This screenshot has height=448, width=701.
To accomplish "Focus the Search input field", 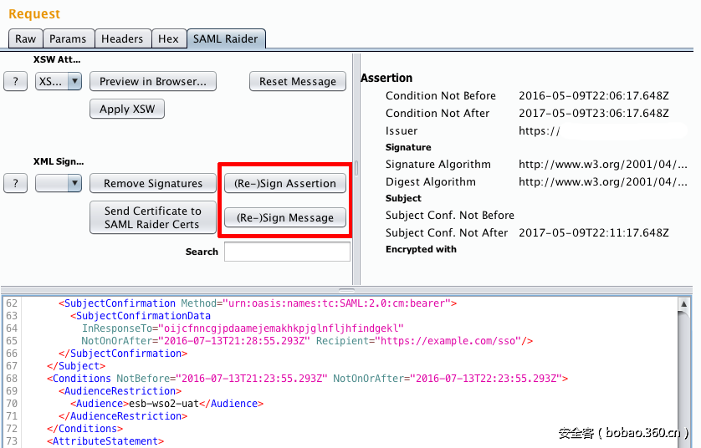I will click(x=287, y=252).
